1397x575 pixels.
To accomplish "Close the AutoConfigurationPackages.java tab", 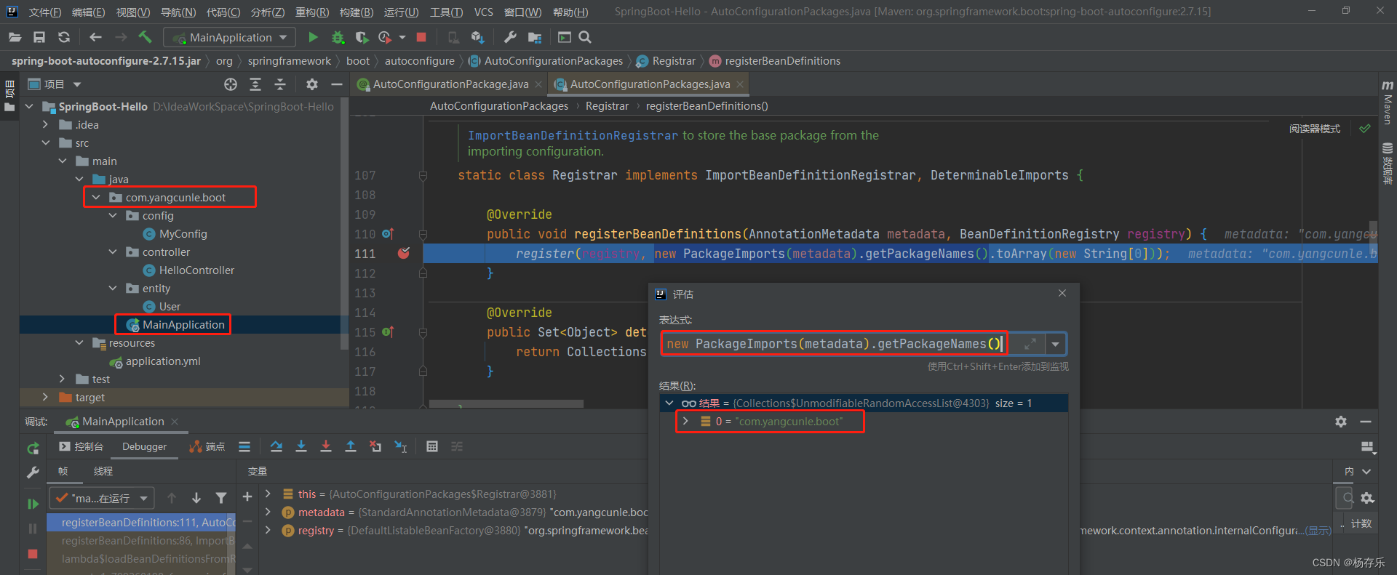I will tap(740, 84).
